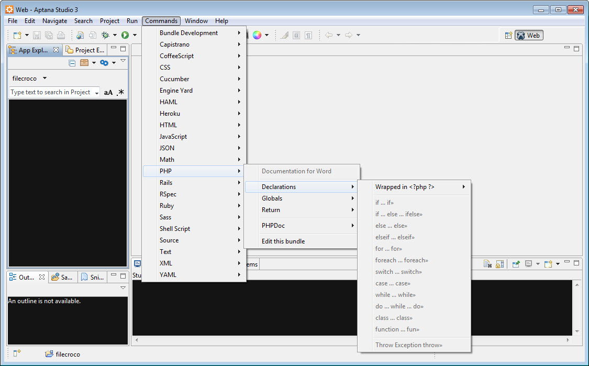The width and height of the screenshot is (589, 366).
Task: Click the New file toolbar icon
Action: point(17,35)
